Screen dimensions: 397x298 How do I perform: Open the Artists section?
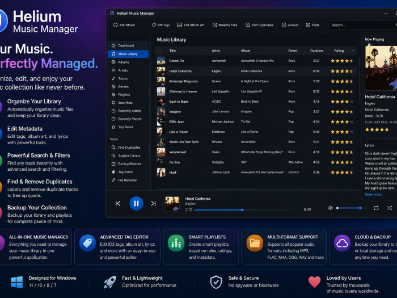point(128,70)
